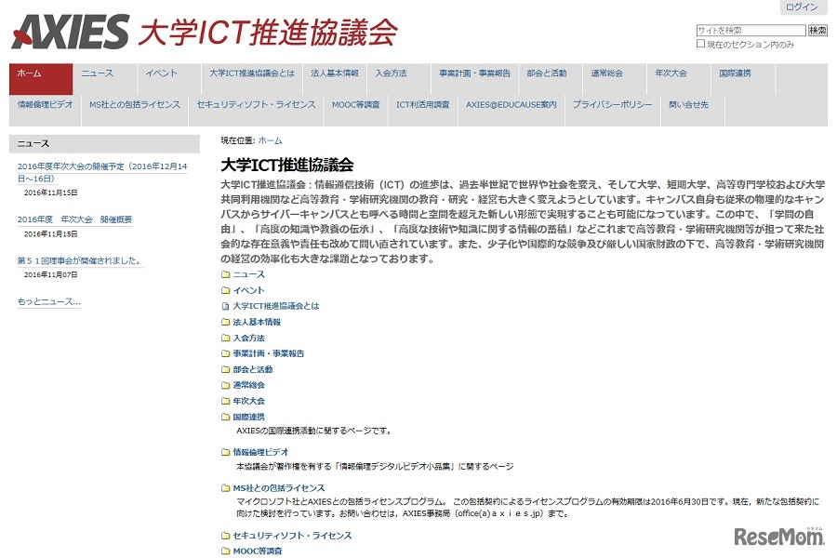Open the 大学ICT推進協議会とは navigation tab
Screen dimensions: 837x558
tap(252, 79)
